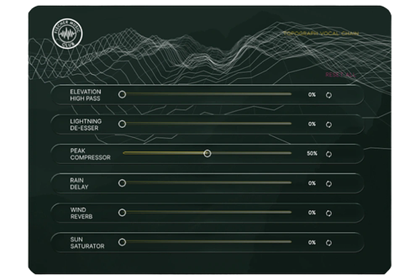Image resolution: width=420 pixels, height=280 pixels.
Task: Click the Peak Compressor slider knob
Action: (207, 153)
